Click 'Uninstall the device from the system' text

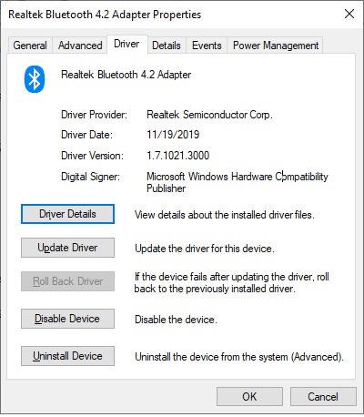click(239, 357)
